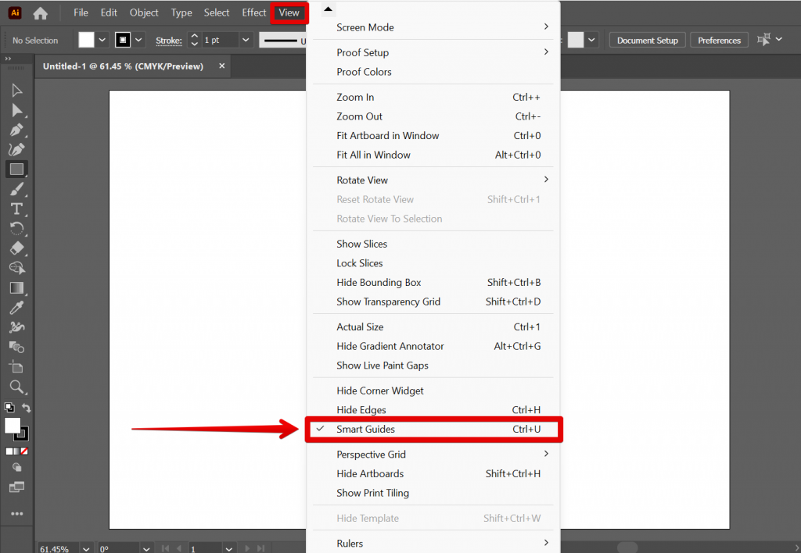Viewport: 801px width, 553px height.
Task: Activate the Gradient tool
Action: click(16, 287)
